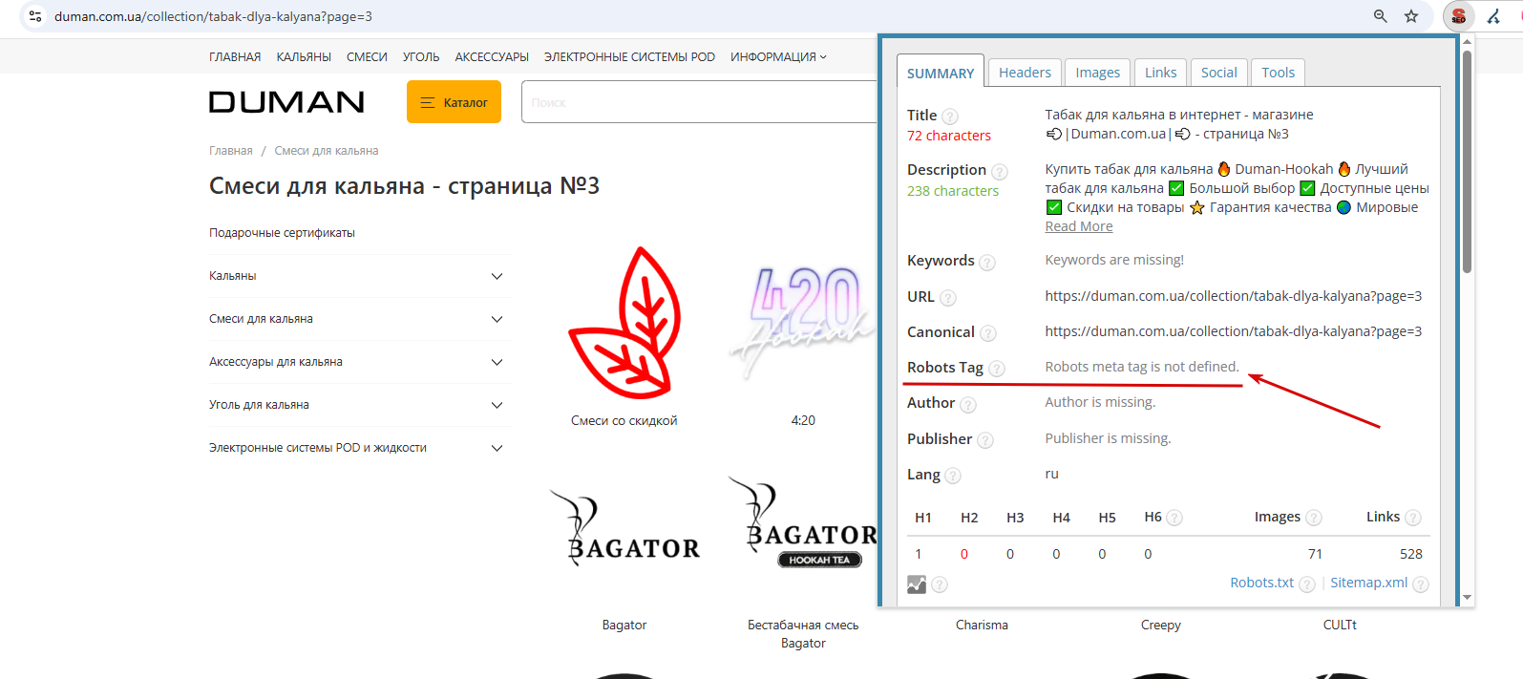Click the 238 characters description count
Screen dimensions: 1523x679
pos(953,191)
